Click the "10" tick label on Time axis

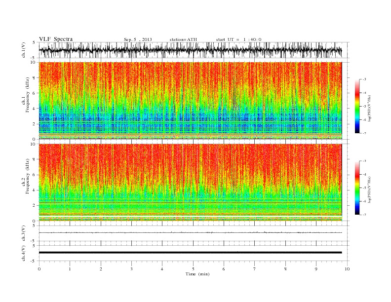(x=347, y=269)
